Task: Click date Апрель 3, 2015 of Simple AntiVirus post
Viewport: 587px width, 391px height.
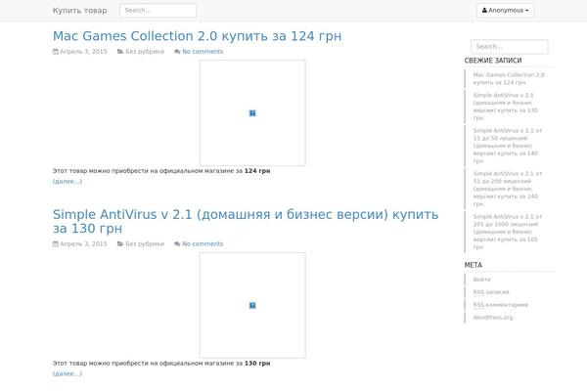Action: [83, 243]
